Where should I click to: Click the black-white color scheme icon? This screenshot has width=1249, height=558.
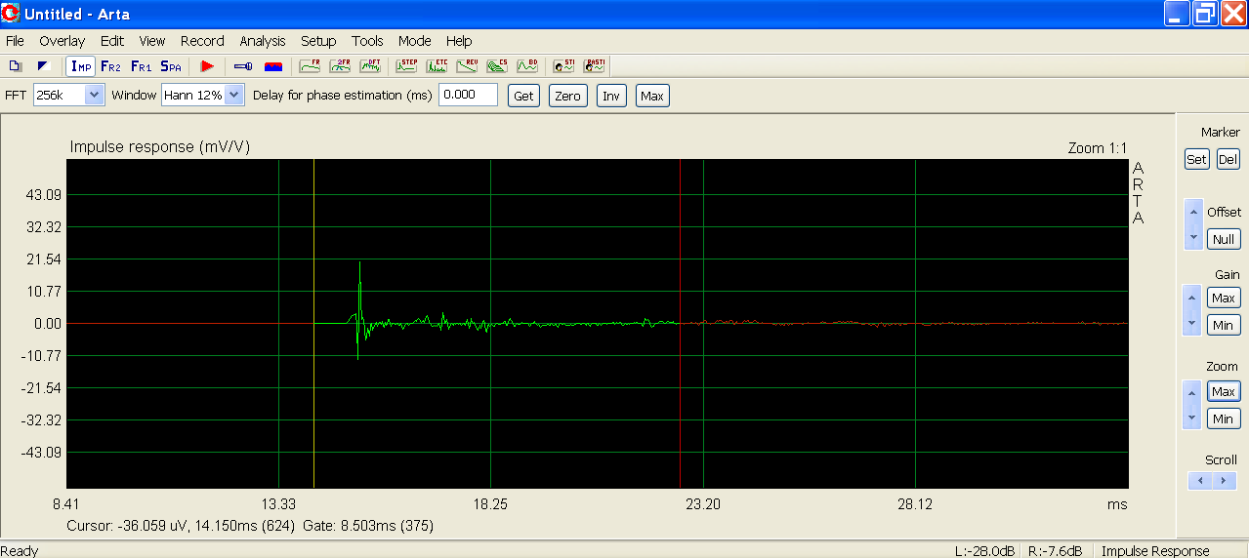tap(43, 66)
